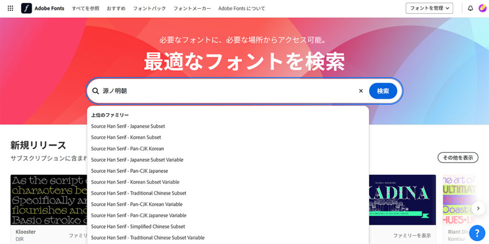Click ファミリーを表示 link under Kadina card
This screenshot has height=244, width=489.
(412, 235)
